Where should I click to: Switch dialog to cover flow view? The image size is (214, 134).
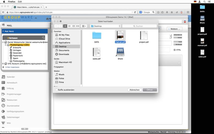tap(78, 26)
